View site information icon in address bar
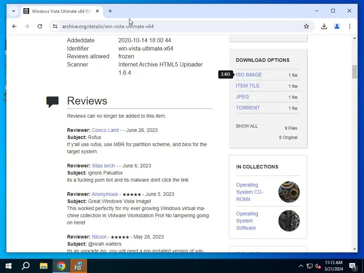The image size is (364, 273). [55, 26]
